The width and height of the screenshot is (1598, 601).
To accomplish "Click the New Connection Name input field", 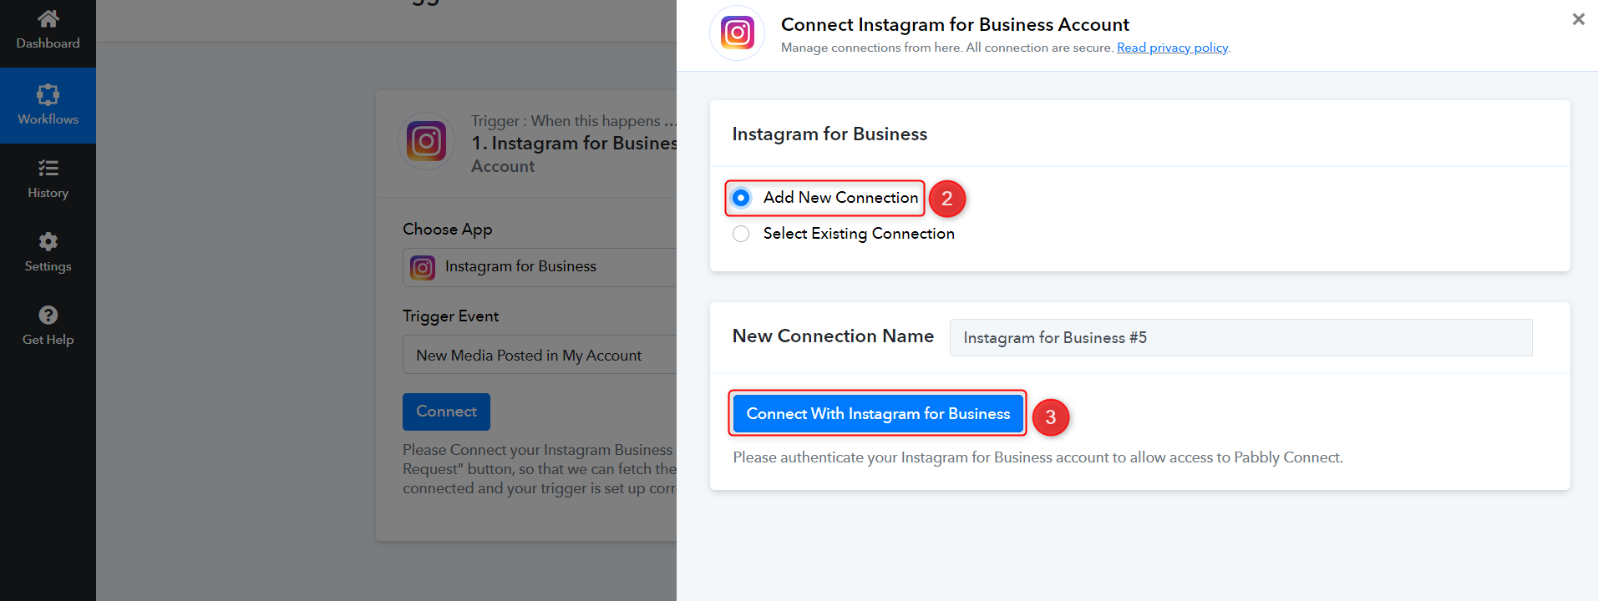I will 1240,337.
